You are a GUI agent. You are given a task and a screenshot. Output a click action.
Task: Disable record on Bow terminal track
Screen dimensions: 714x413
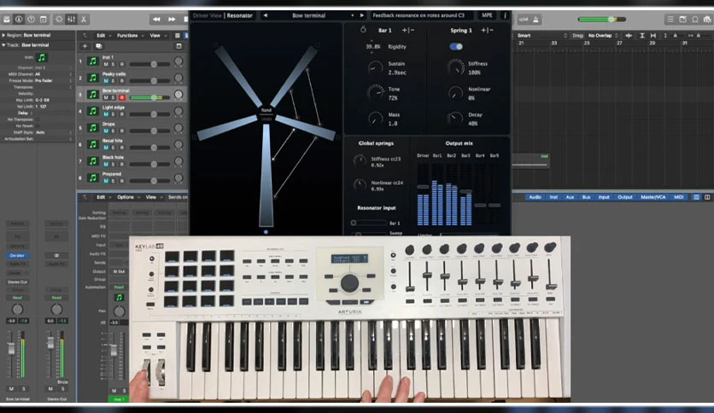pyautogui.click(x=122, y=97)
